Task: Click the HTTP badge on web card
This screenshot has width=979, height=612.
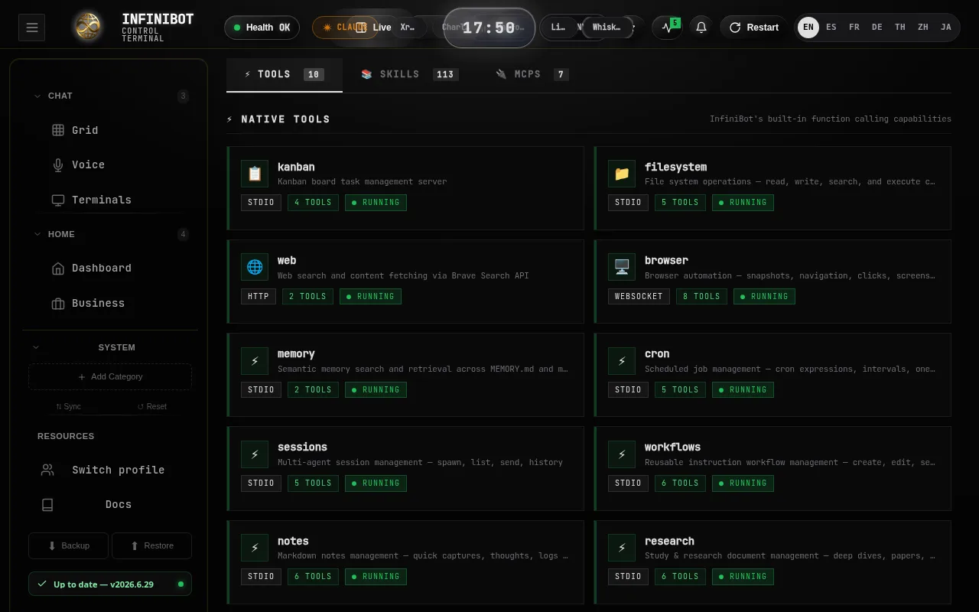Action: (259, 296)
